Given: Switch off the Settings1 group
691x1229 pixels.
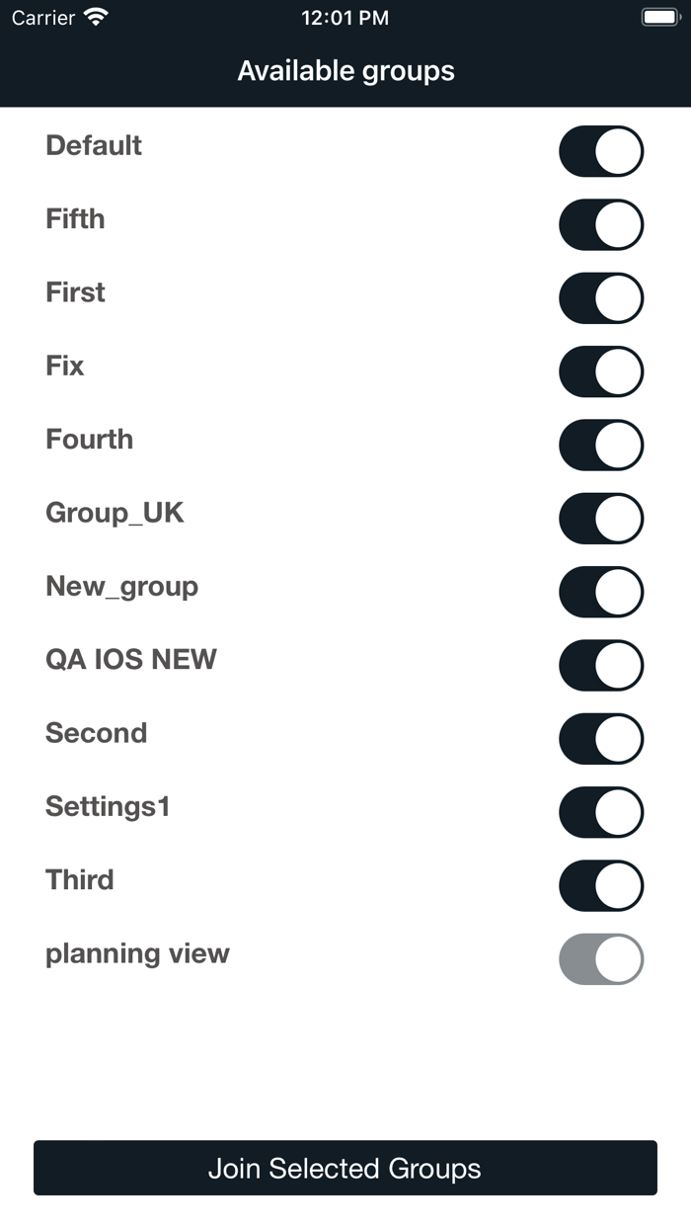Looking at the screenshot, I should click(x=601, y=812).
